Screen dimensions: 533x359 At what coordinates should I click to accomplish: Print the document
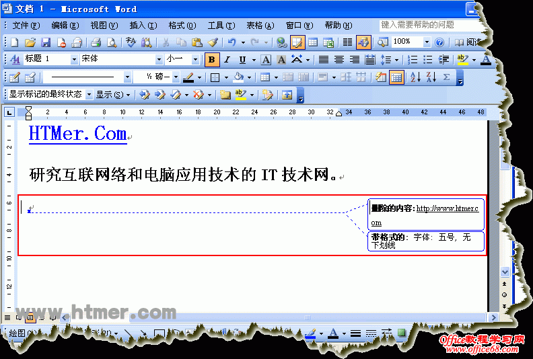[96, 42]
